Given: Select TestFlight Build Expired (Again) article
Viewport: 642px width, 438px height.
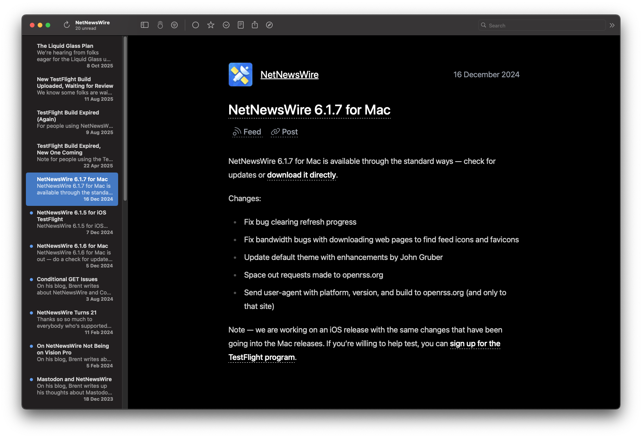Looking at the screenshot, I should pos(72,122).
